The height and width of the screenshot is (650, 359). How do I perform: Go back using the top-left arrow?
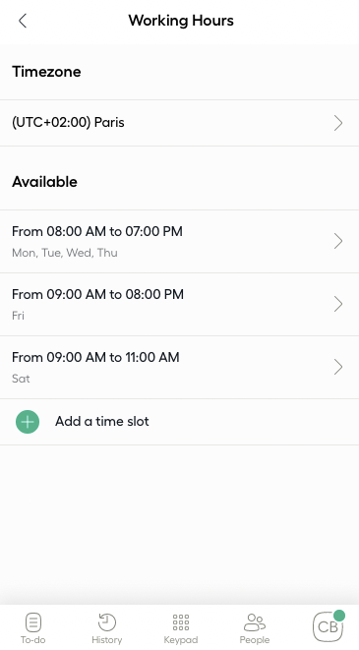(23, 21)
